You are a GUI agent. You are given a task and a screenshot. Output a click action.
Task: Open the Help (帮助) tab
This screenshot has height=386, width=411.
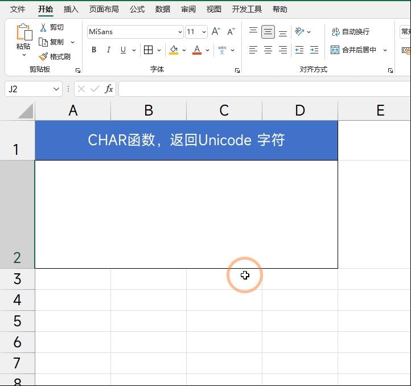(x=280, y=10)
